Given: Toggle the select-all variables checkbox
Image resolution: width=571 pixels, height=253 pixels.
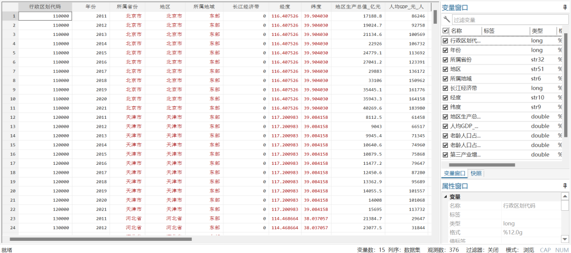Looking at the screenshot, I should pos(445,31).
